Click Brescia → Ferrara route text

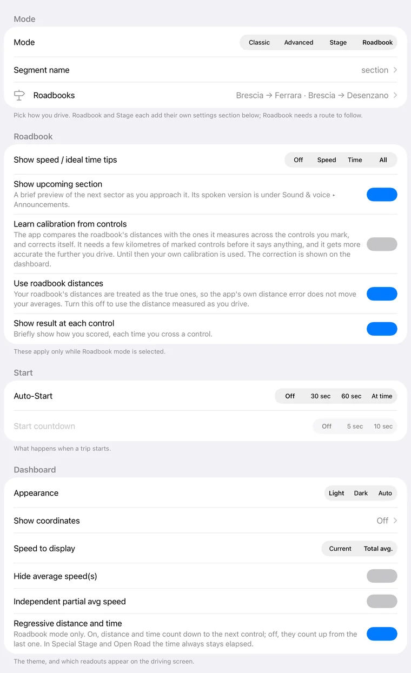coord(269,95)
